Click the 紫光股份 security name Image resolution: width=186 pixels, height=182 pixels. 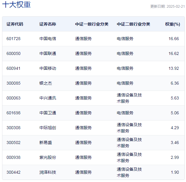coord(48,157)
